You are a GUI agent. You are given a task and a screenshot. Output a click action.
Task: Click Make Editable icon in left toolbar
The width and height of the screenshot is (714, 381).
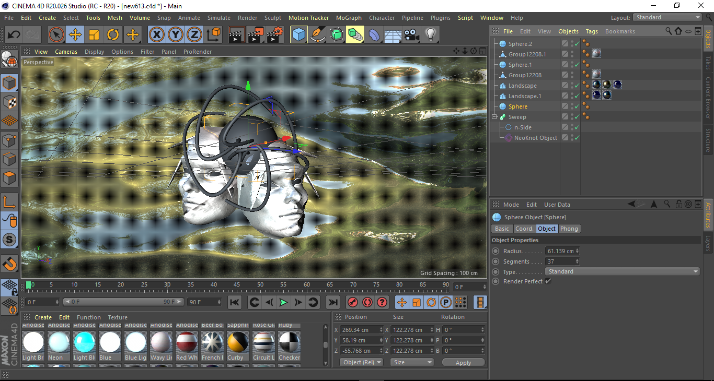[9, 59]
